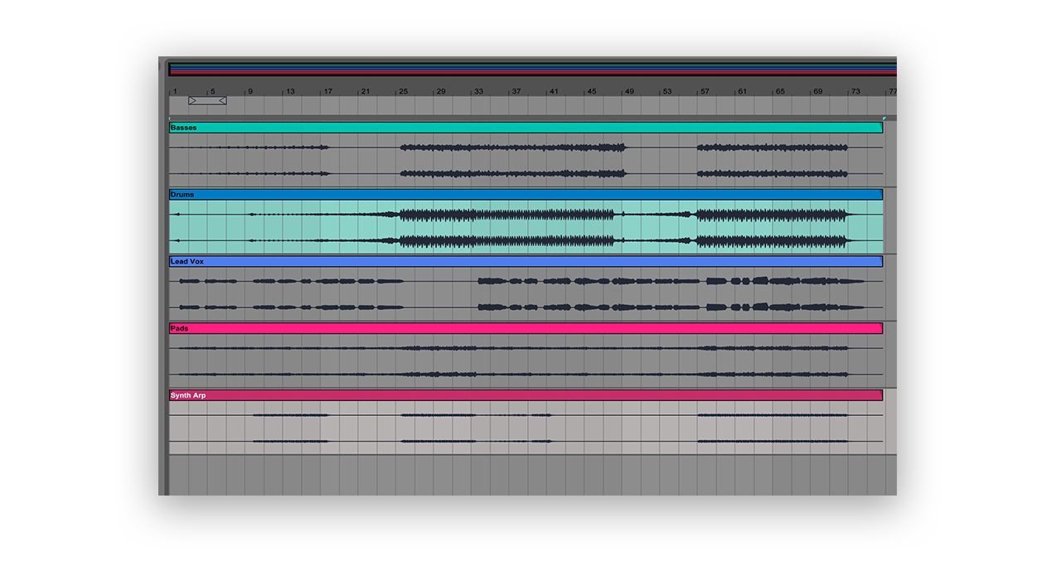Click bar 61 on the beat ruler

743,90
